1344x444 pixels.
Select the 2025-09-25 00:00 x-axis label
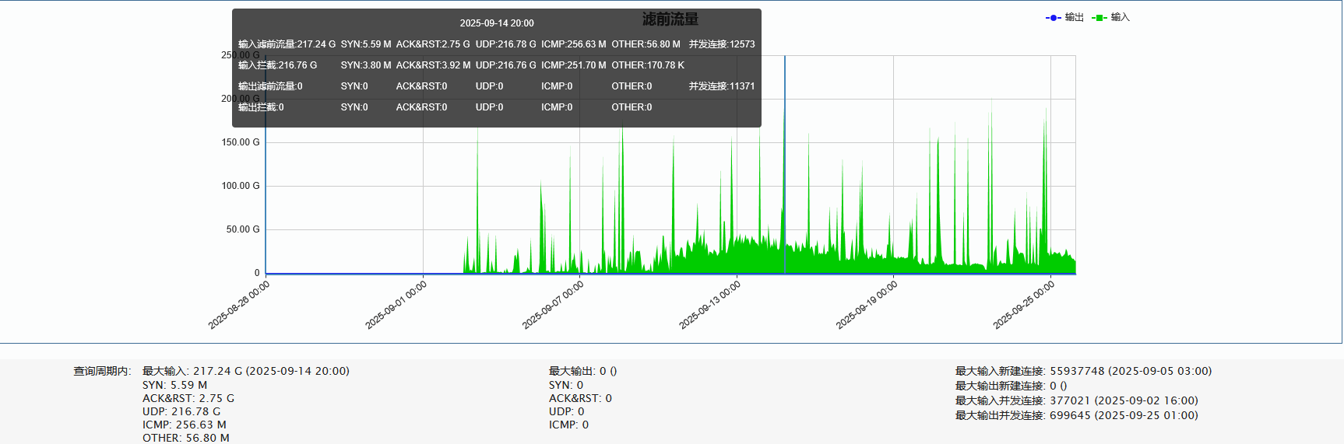click(x=1025, y=305)
